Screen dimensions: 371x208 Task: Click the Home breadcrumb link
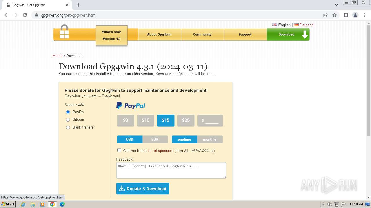coord(58,56)
